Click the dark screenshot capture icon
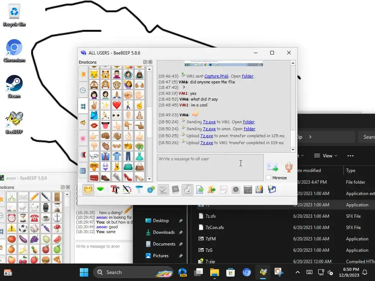Image resolution: width=375 pixels, height=281 pixels. pos(248,190)
